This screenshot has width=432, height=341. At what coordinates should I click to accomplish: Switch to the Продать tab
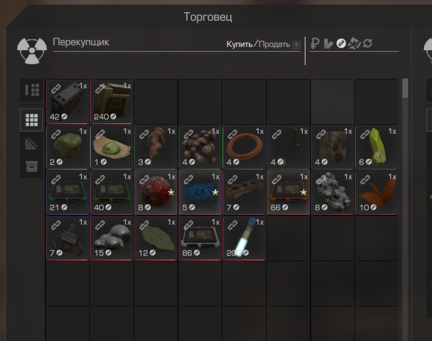click(274, 44)
